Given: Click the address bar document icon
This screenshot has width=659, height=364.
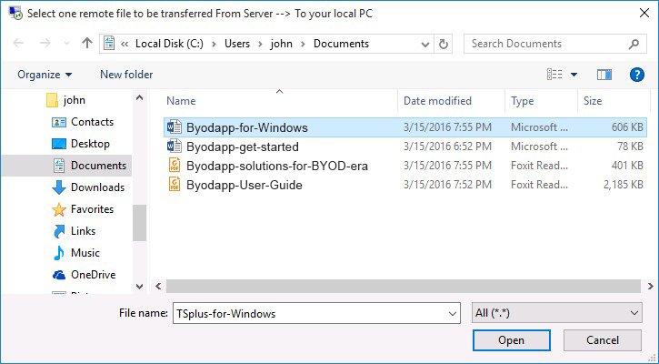Looking at the screenshot, I should (109, 44).
